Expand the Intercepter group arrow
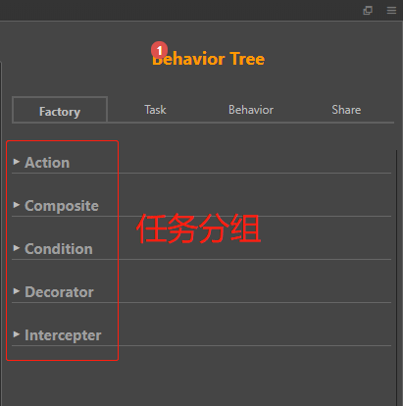This screenshot has width=403, height=406. click(17, 334)
